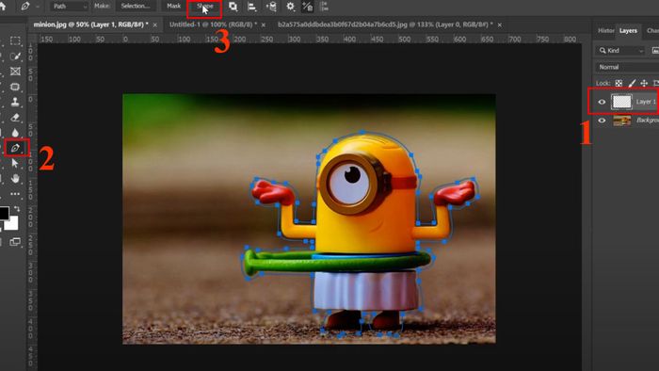Image resolution: width=659 pixels, height=371 pixels.
Task: Select the Layers panel tab
Action: click(x=628, y=31)
